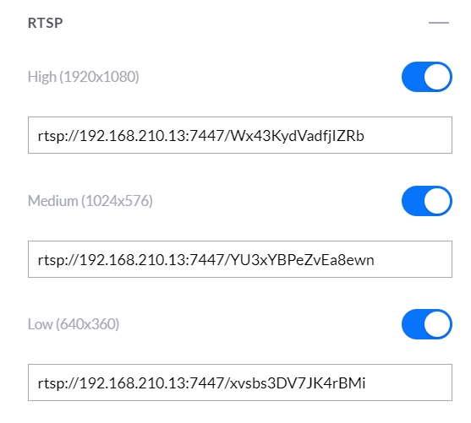471x423 pixels.
Task: Click the white knob of the Medium toggle
Action: tap(437, 201)
